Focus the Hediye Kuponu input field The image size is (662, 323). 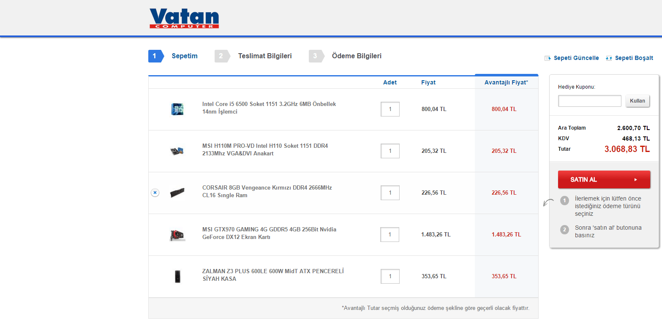(x=590, y=101)
